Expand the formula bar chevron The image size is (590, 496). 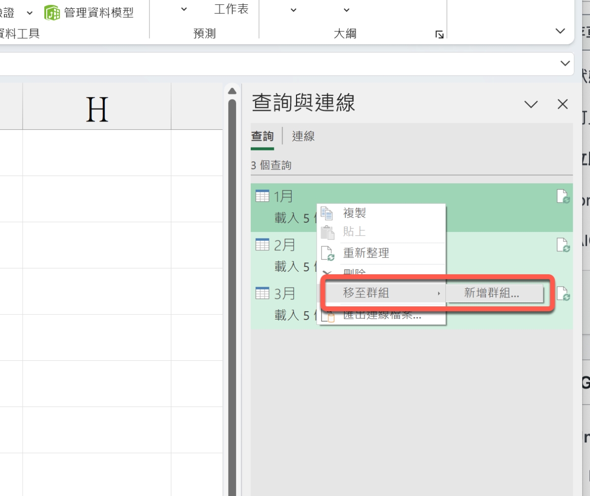tap(565, 63)
